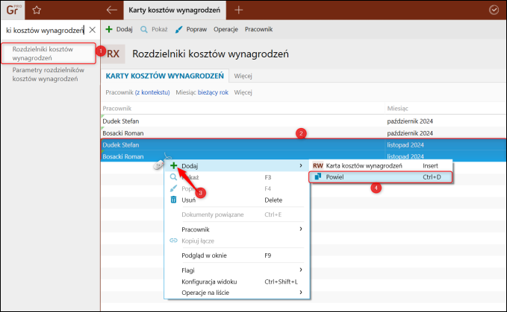Select Bosacki Roman październik 2024 row
Image resolution: width=507 pixels, height=312 pixels.
(304, 133)
